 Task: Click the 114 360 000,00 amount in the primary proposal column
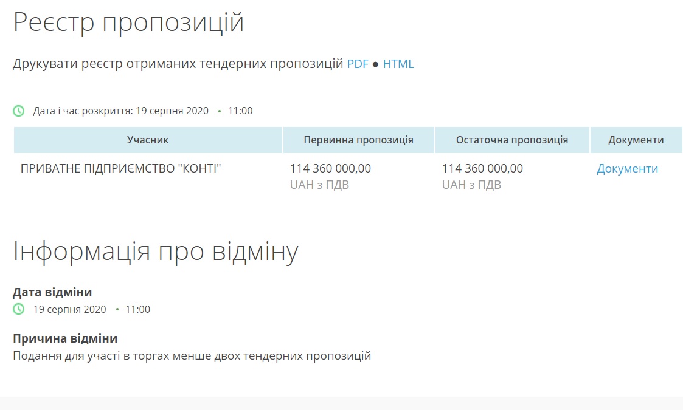click(330, 169)
